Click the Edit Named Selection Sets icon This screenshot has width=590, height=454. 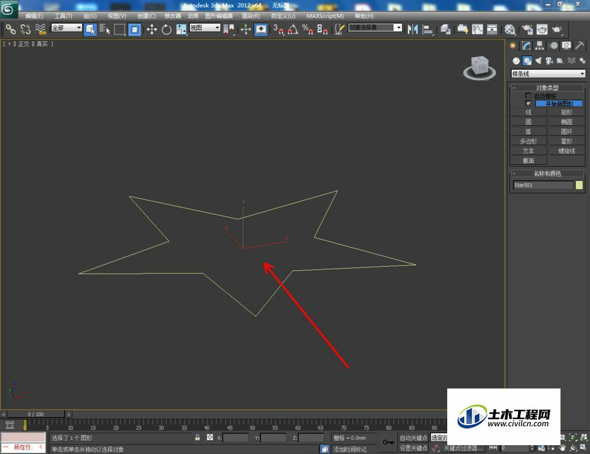click(x=339, y=30)
